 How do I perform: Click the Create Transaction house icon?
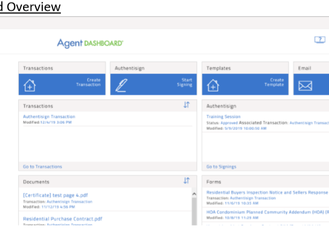[x=30, y=85]
